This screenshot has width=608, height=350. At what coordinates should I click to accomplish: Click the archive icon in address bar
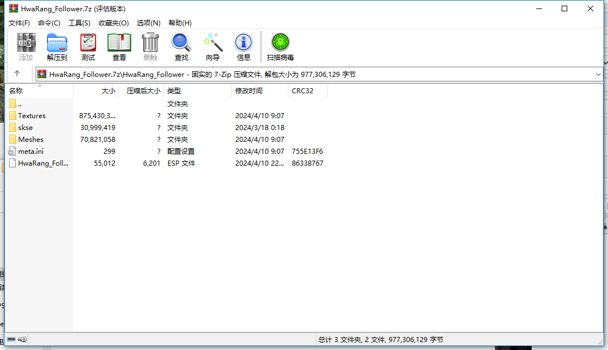[x=42, y=74]
